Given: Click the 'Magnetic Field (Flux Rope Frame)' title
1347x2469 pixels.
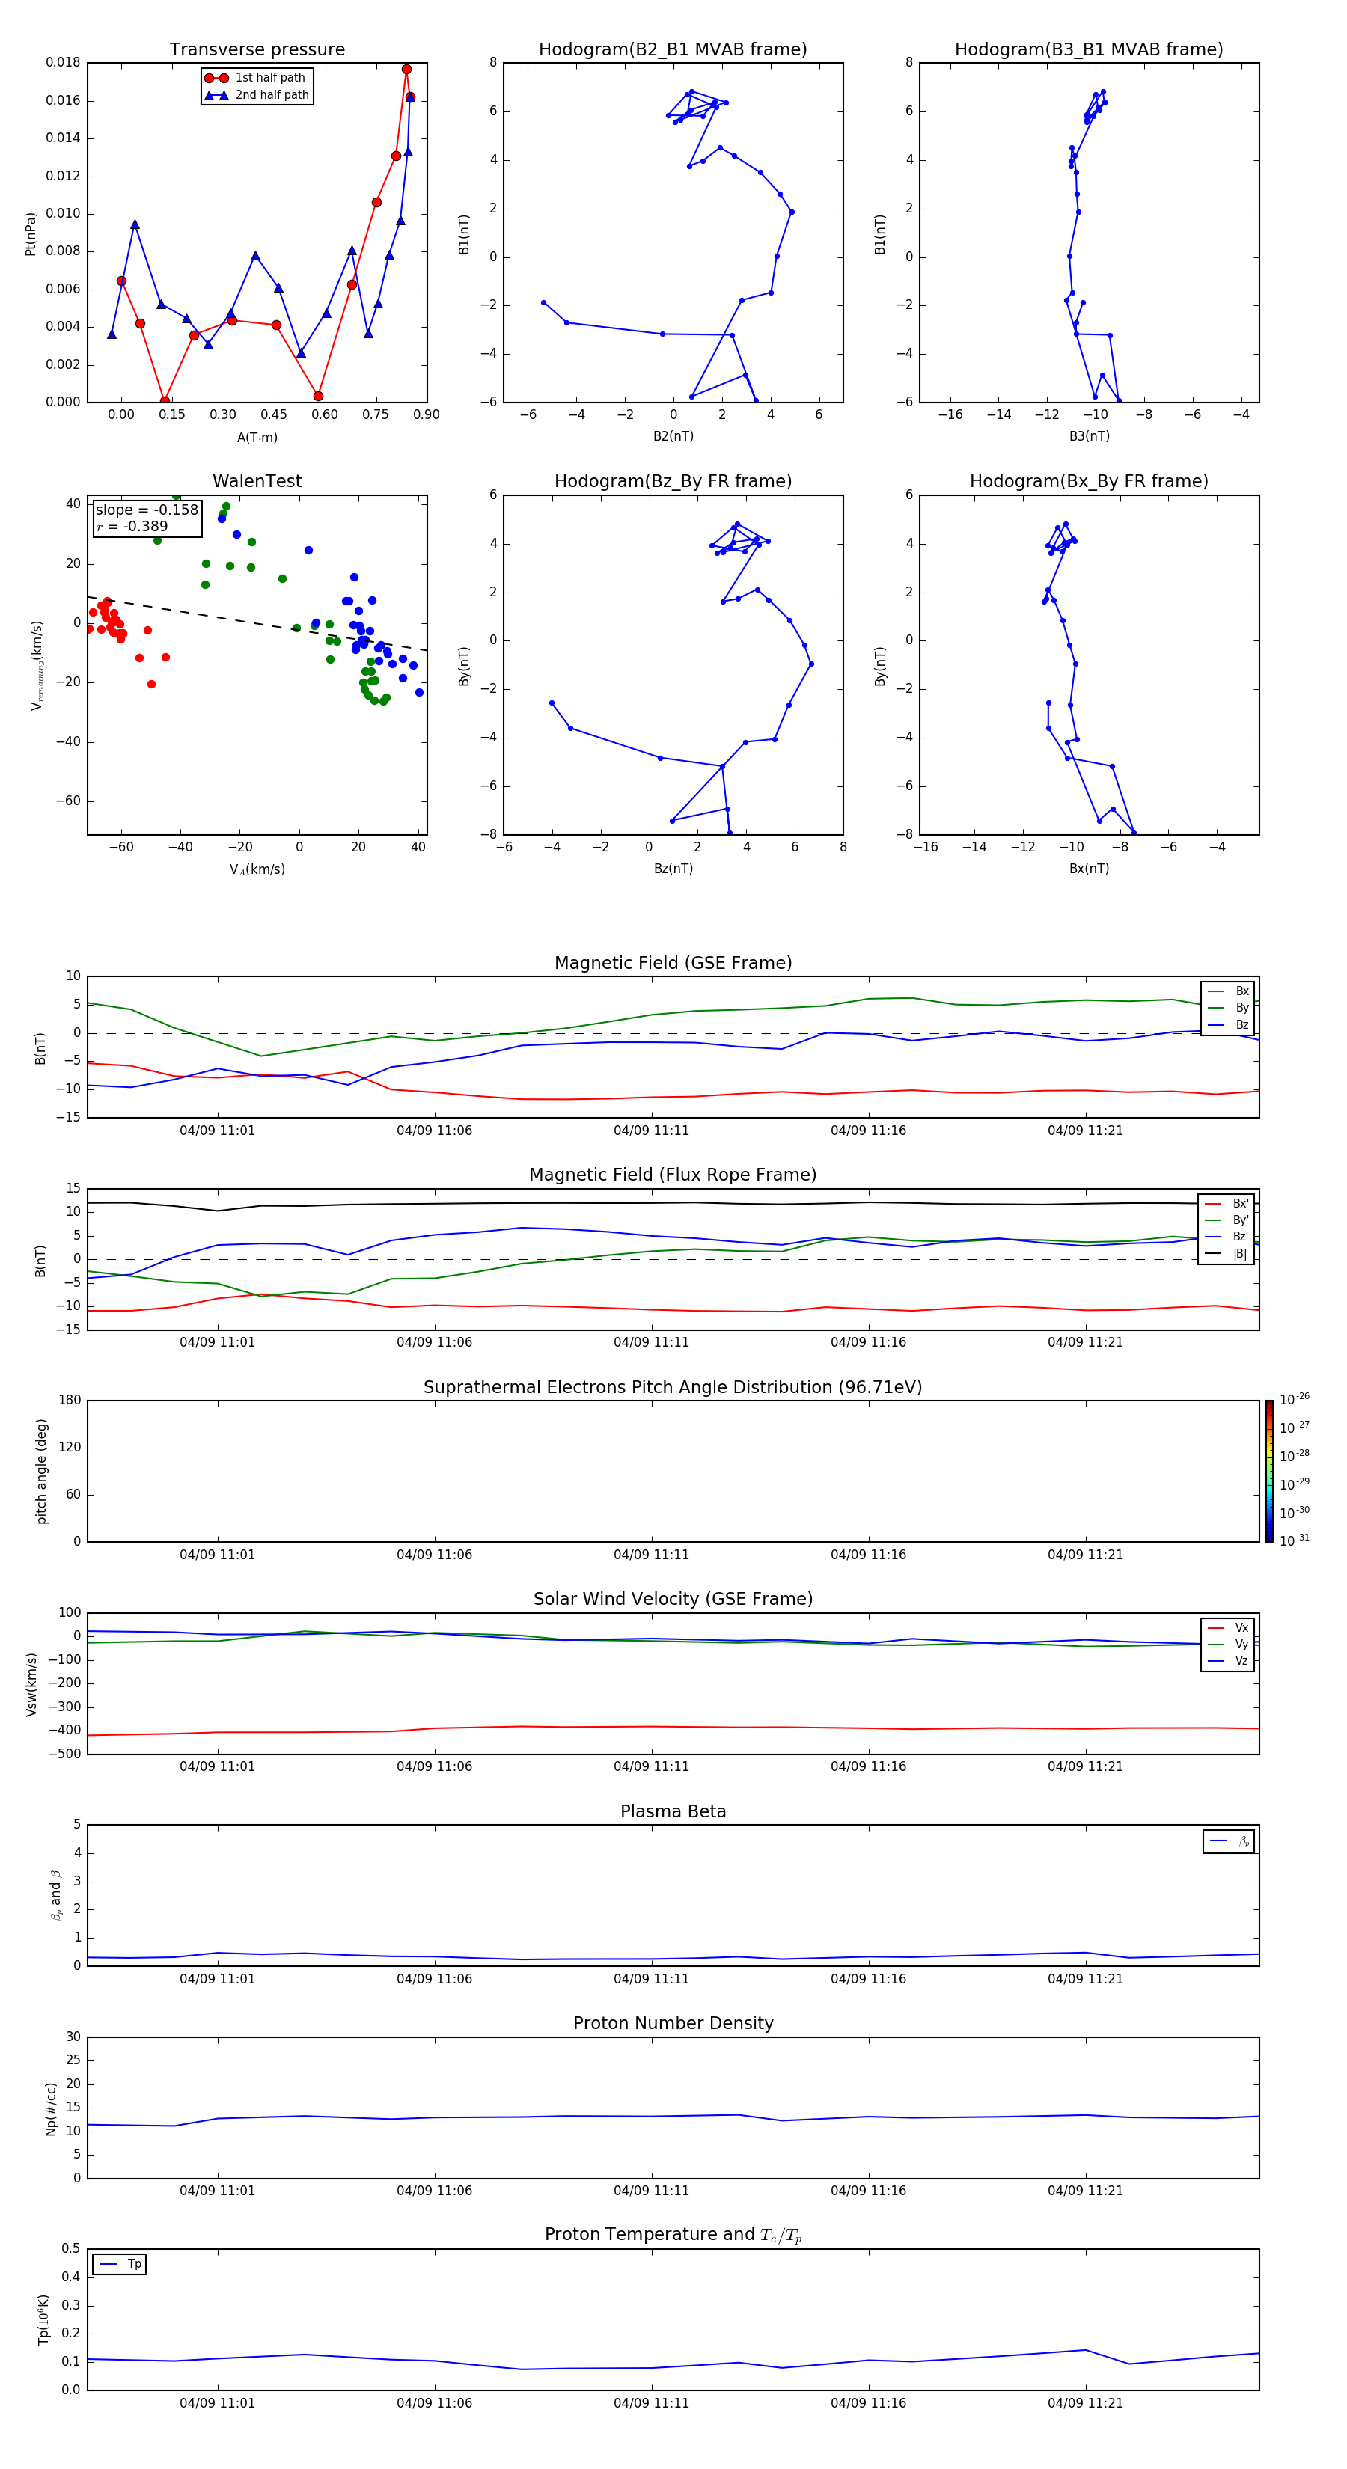Looking at the screenshot, I should (673, 1175).
